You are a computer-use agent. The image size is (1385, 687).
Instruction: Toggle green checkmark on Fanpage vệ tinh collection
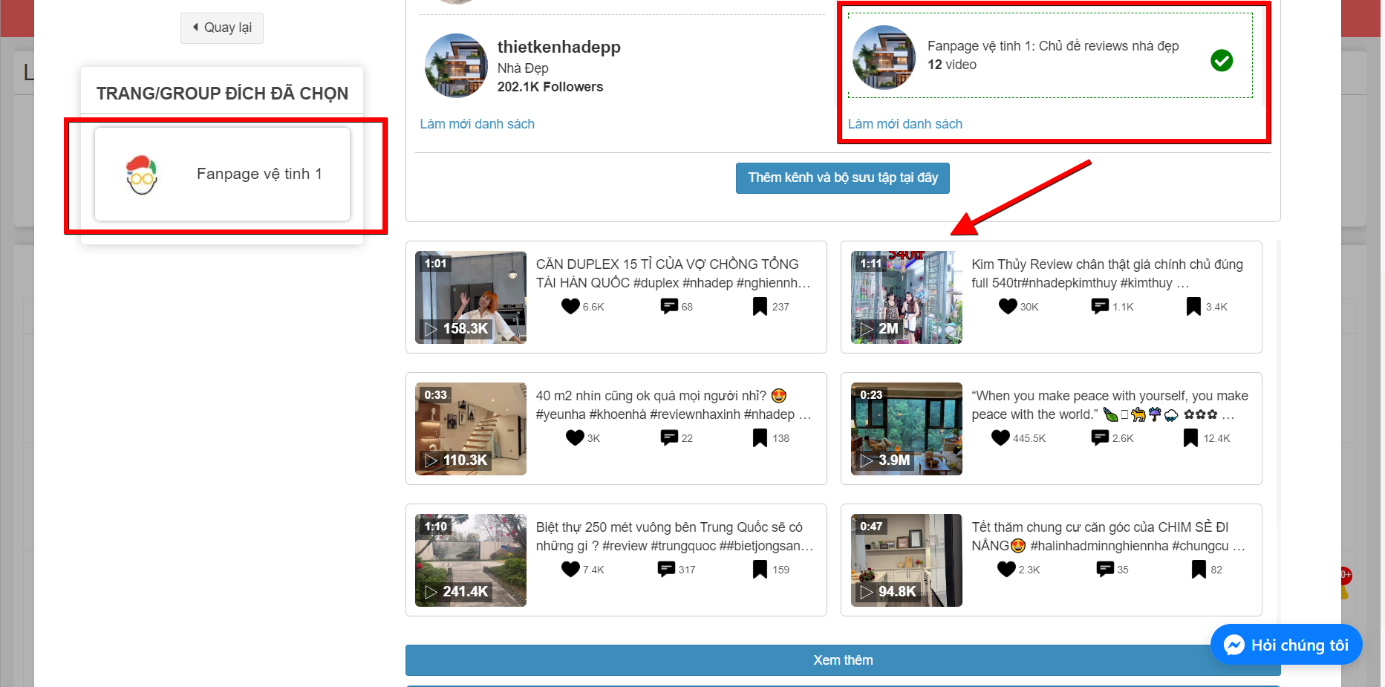[1222, 60]
